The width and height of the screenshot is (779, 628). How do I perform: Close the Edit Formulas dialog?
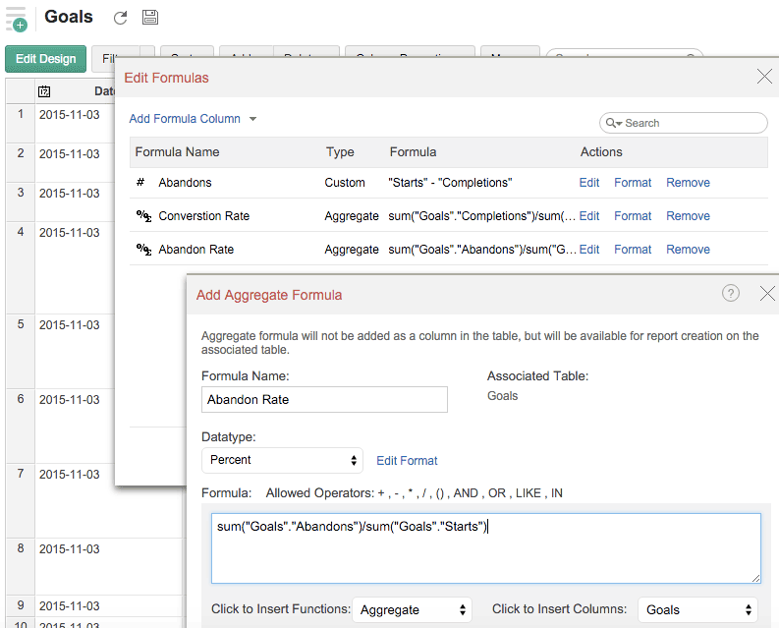coord(764,77)
